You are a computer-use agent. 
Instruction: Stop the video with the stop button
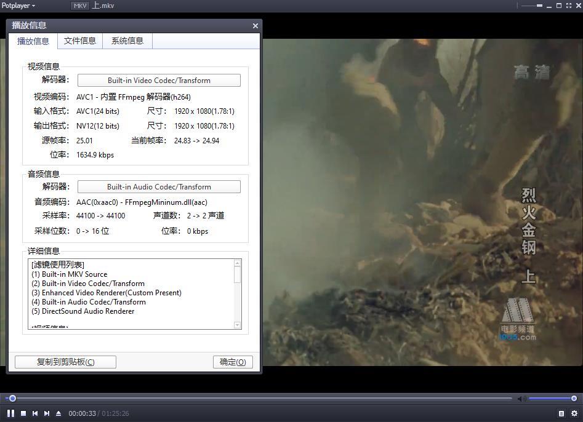pos(23,413)
